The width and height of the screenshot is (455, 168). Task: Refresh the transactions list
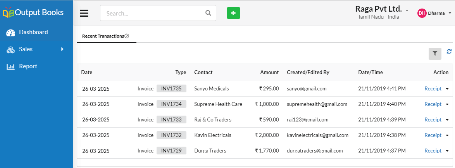click(449, 52)
